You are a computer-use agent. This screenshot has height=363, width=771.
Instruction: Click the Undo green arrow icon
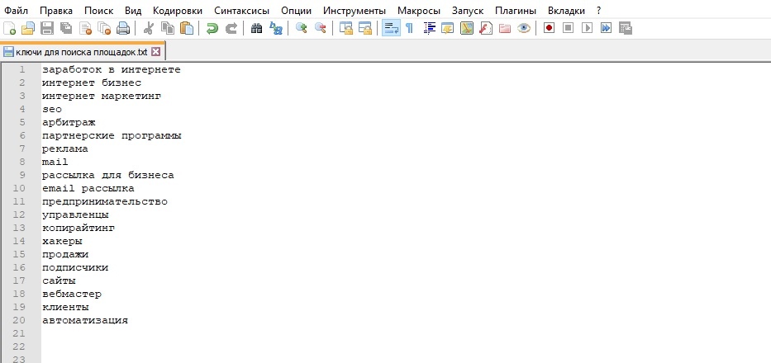pyautogui.click(x=212, y=28)
